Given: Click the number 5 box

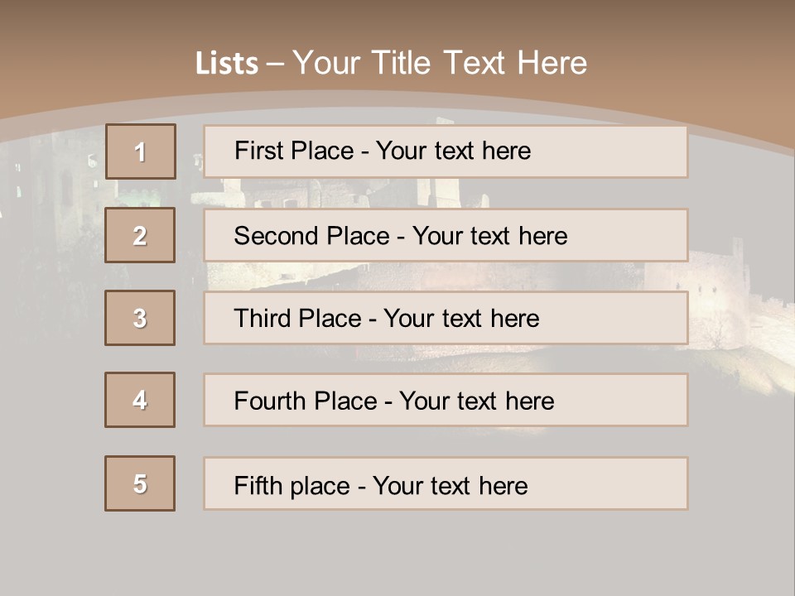Looking at the screenshot, I should tap(140, 483).
